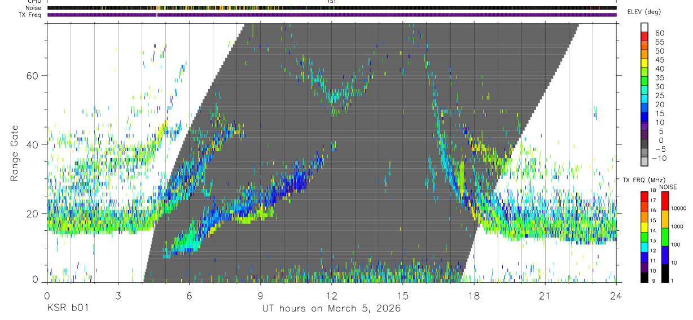
Task: Click the 60 label in the ELEV legend
Action: coord(660,33)
